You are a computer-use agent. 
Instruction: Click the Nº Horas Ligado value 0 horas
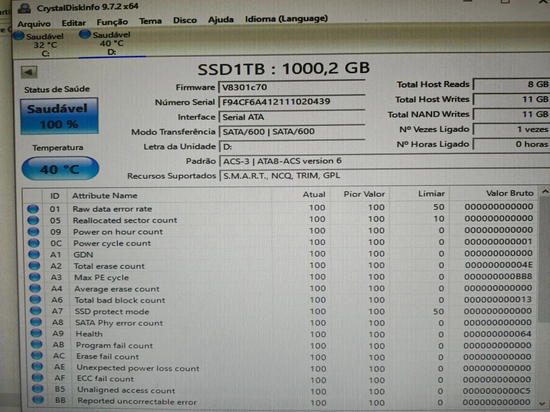pos(511,144)
